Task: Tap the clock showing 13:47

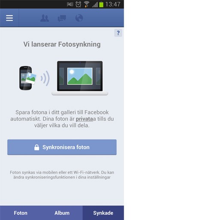Action: pos(113,4)
